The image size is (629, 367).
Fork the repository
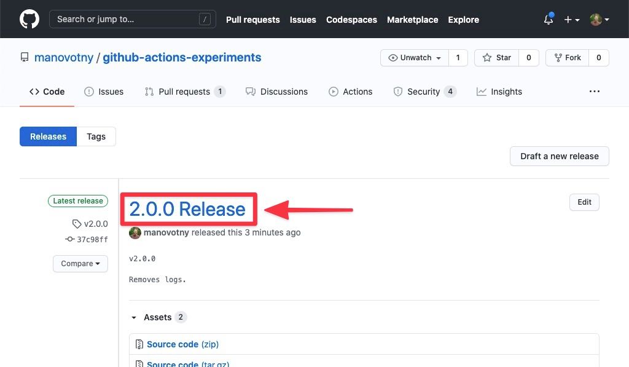tap(567, 58)
